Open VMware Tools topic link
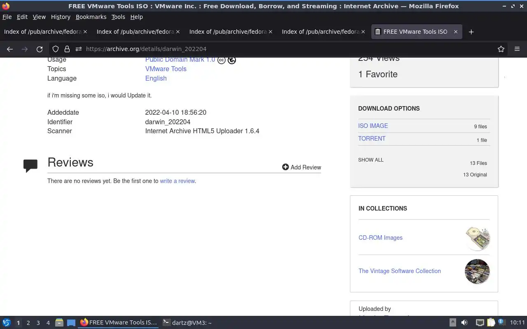Viewport: 527px width, 329px height. tap(166, 69)
